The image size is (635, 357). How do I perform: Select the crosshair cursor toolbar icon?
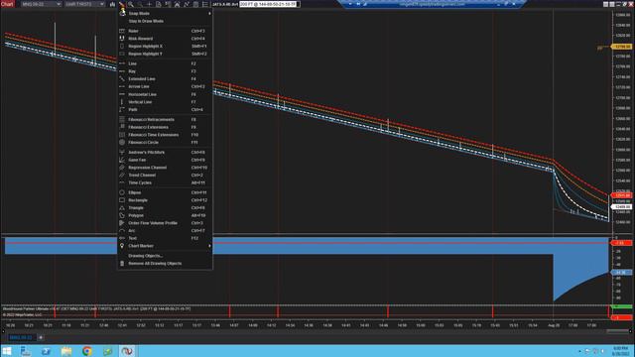[x=150, y=4]
